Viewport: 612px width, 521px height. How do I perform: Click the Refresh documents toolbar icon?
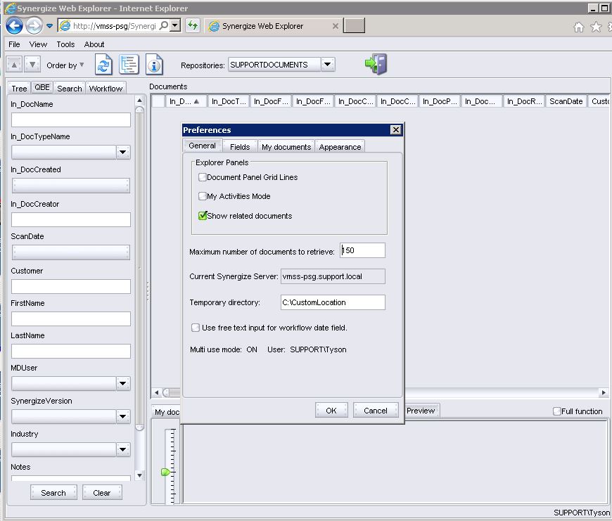pyautogui.click(x=103, y=65)
